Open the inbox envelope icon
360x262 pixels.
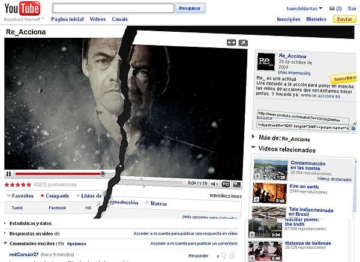332,8
